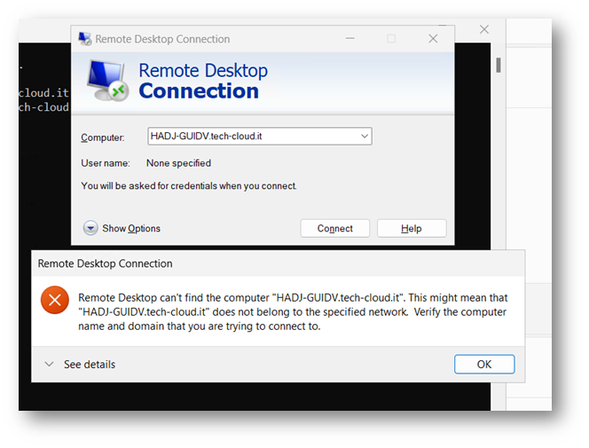The width and height of the screenshot is (589, 448).
Task: Open Help for Remote Desktop Connection
Action: coord(412,228)
